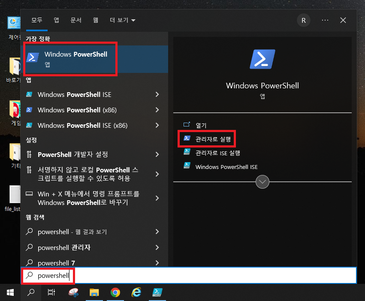
Task: Click 관리자로 ISE 실행
Action: [x=217, y=153]
